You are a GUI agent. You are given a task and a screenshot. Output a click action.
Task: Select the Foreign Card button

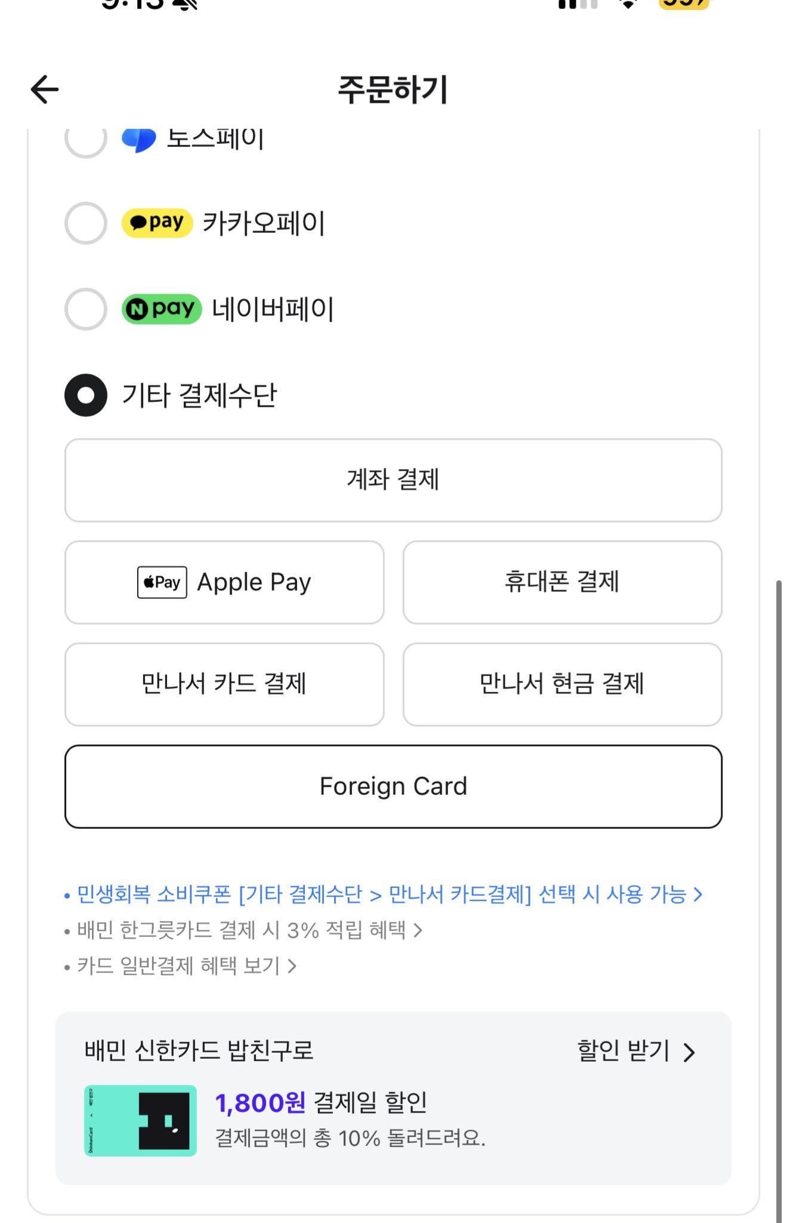point(393,786)
